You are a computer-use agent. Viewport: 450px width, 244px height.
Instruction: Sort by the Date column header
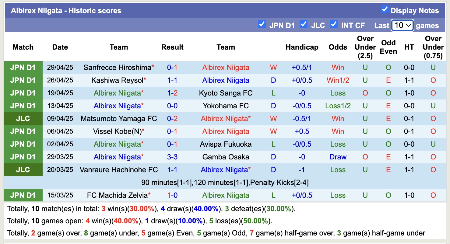pyautogui.click(x=60, y=47)
